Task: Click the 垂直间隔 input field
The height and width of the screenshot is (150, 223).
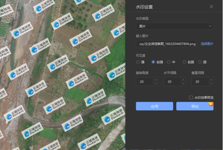Action: click(200, 82)
